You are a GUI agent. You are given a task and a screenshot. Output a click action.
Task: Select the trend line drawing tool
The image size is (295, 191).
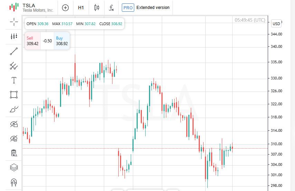pyautogui.click(x=14, y=51)
